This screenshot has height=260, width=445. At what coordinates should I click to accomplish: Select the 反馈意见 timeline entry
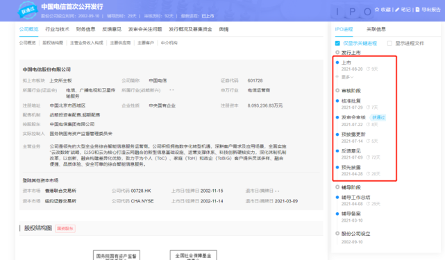click(x=351, y=150)
